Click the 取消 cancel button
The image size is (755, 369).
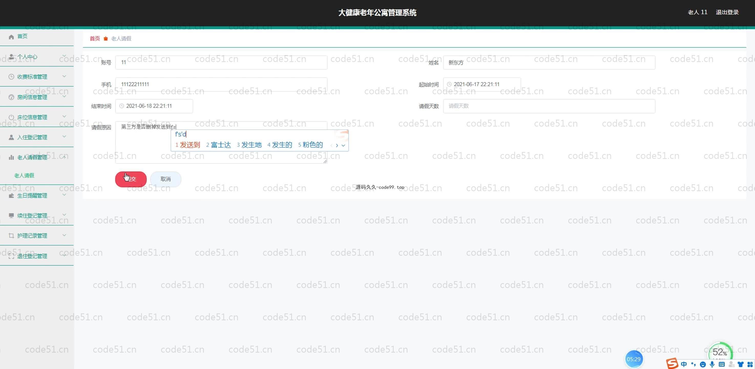pyautogui.click(x=166, y=179)
